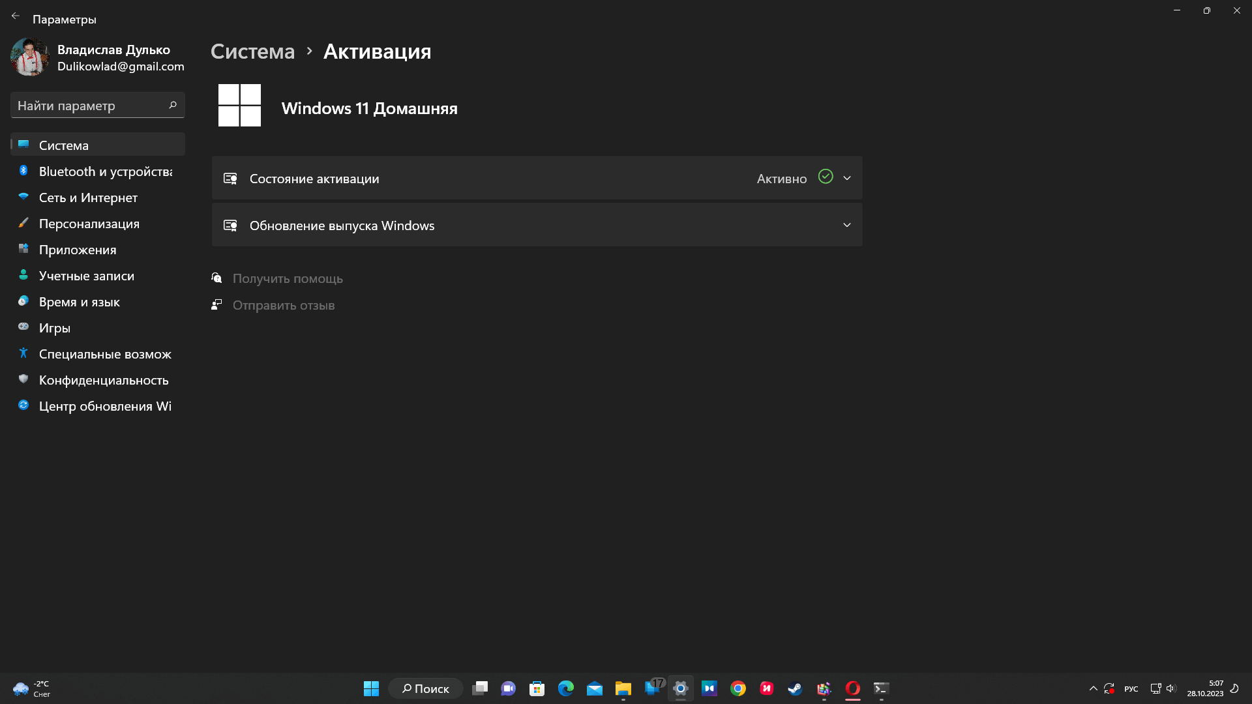Navigate to Система breadcrumb link
Image resolution: width=1252 pixels, height=704 pixels.
pos(252,51)
